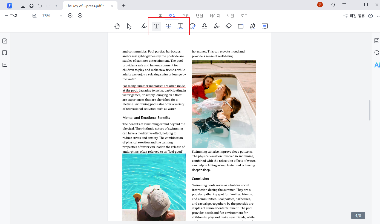
Task: Click the straw hat poolside photo
Action: coord(154,187)
